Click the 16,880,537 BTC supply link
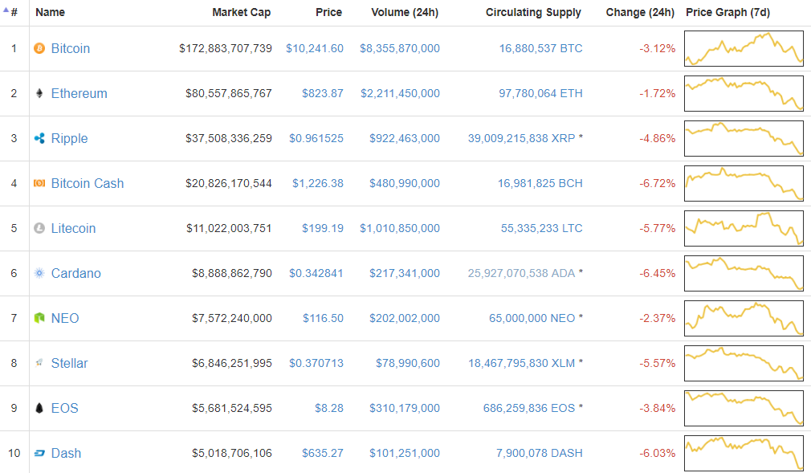Viewport: 811px width, 473px height. click(x=539, y=48)
